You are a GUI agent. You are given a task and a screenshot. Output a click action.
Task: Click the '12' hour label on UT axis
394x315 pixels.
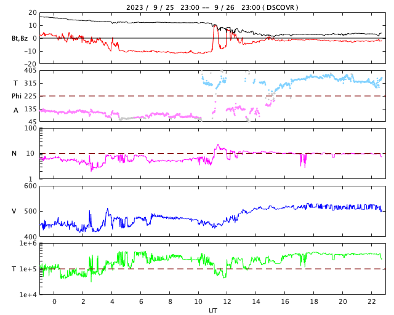227,301
